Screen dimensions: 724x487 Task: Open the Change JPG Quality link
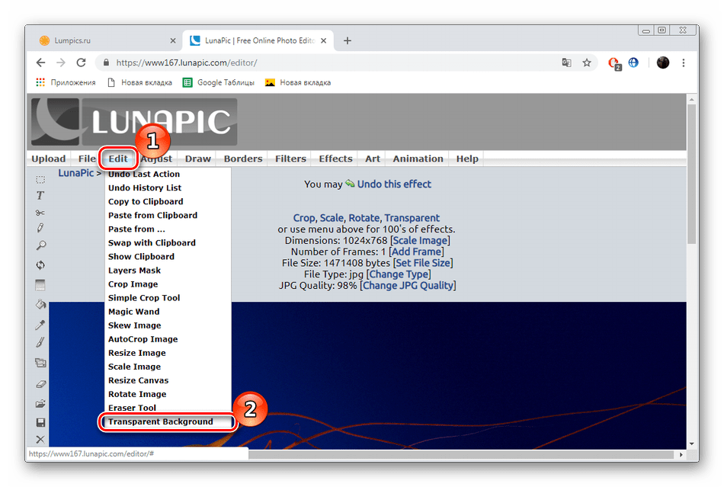(408, 286)
